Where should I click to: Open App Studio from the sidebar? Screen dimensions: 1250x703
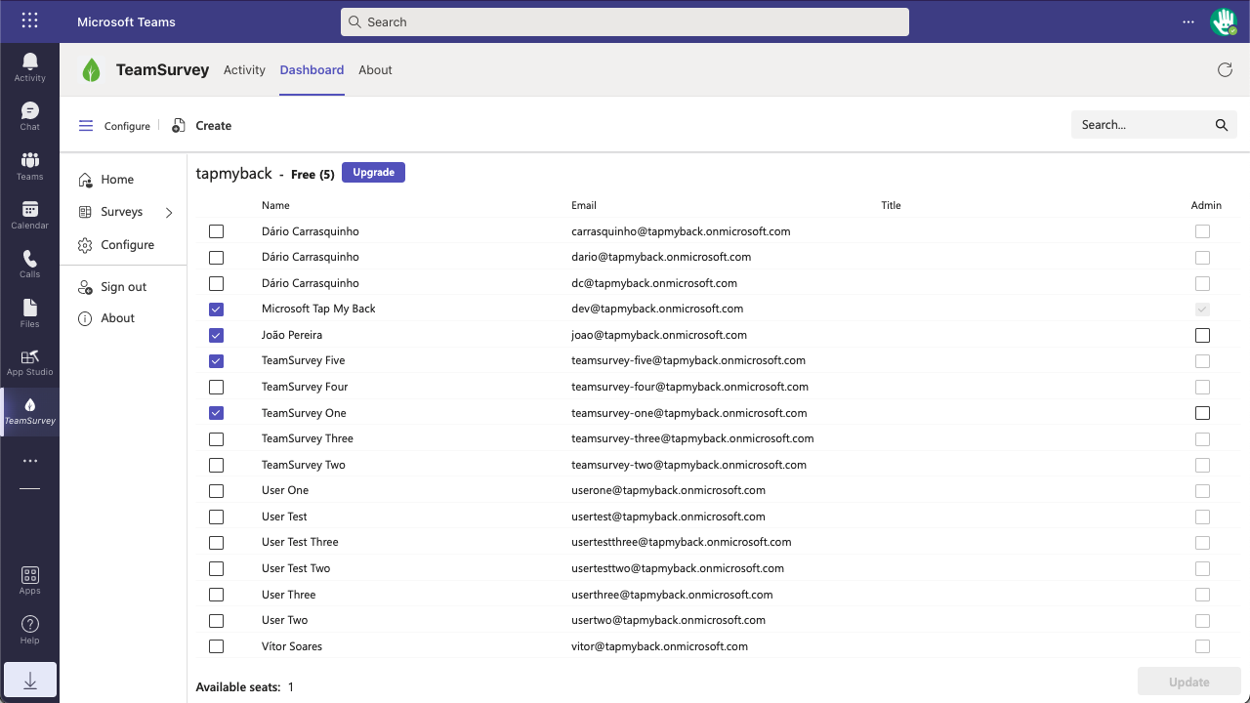(x=29, y=360)
